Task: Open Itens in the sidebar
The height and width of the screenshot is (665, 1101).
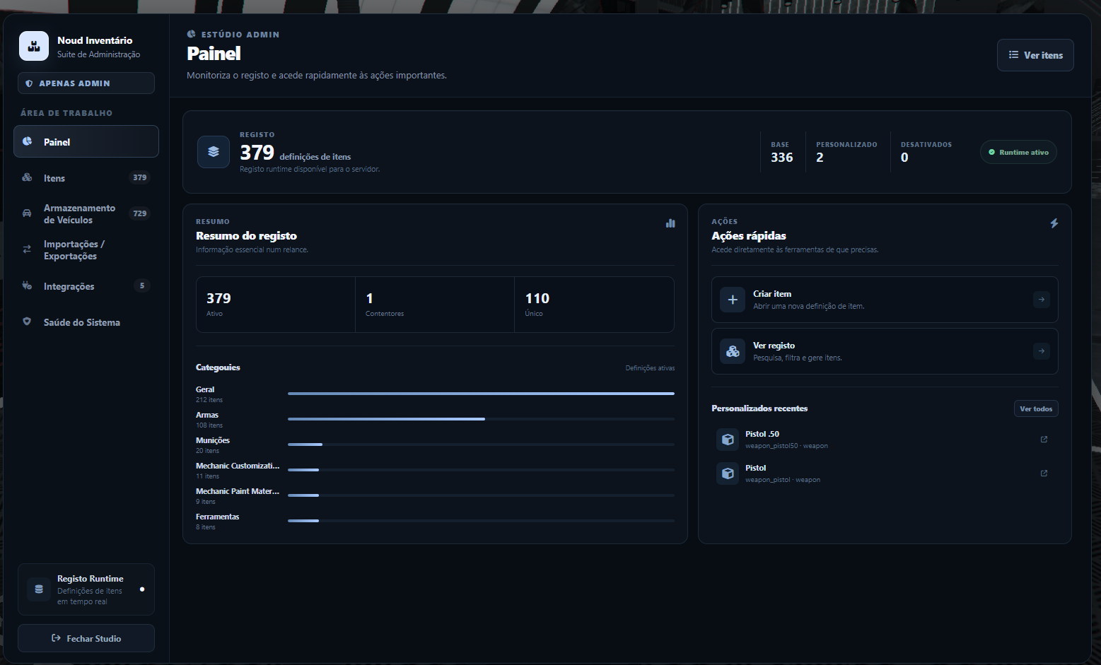Action: pos(86,178)
